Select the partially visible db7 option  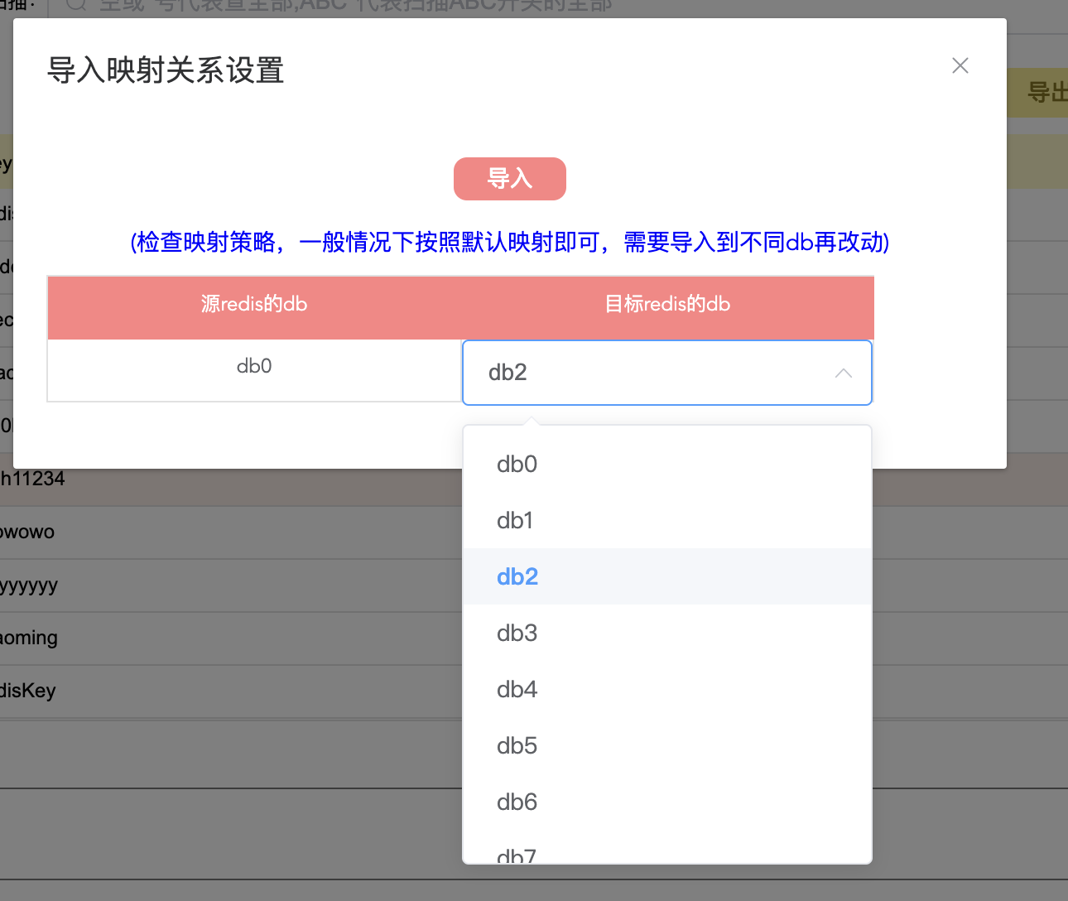pyautogui.click(x=517, y=854)
